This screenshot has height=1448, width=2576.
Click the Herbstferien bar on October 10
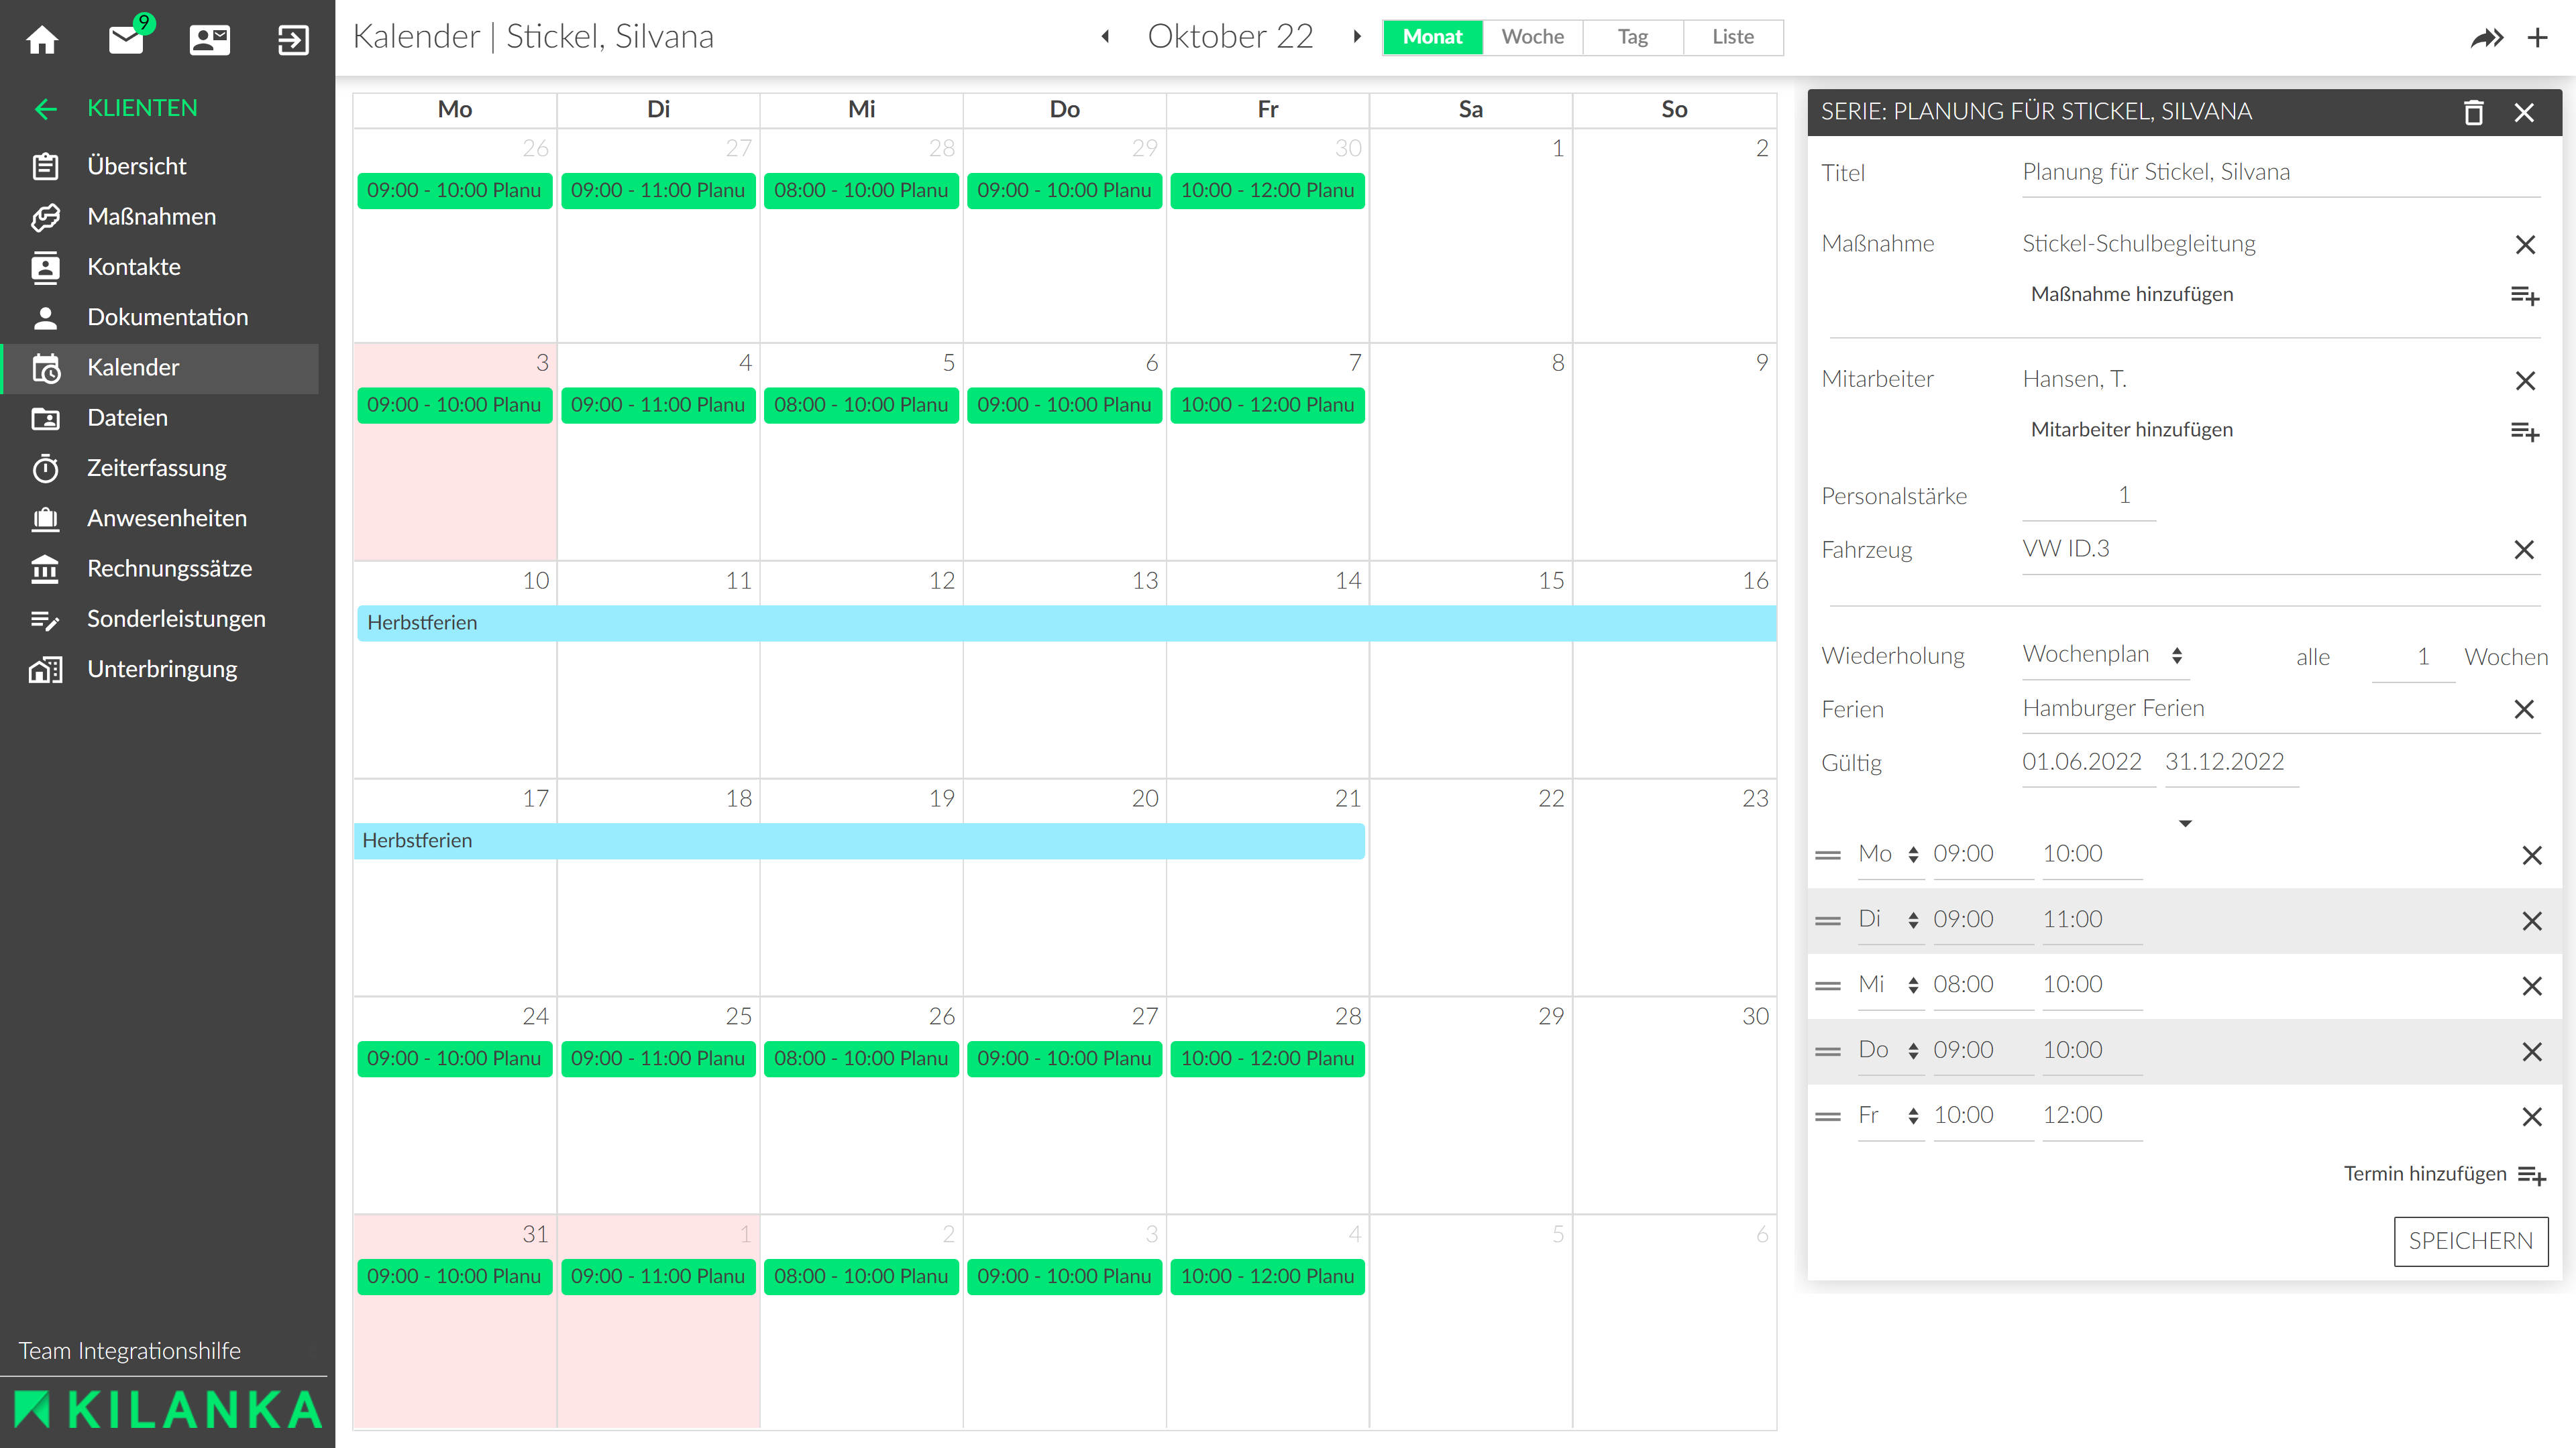[x=1067, y=623]
